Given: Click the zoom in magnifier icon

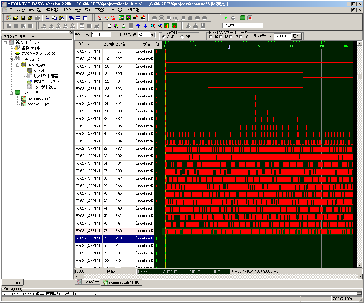Looking at the screenshot, I should [x=153, y=26].
